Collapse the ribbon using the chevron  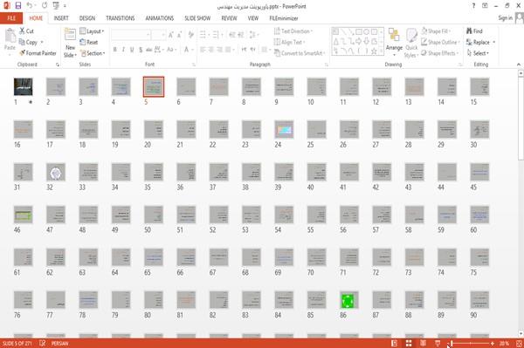point(519,65)
